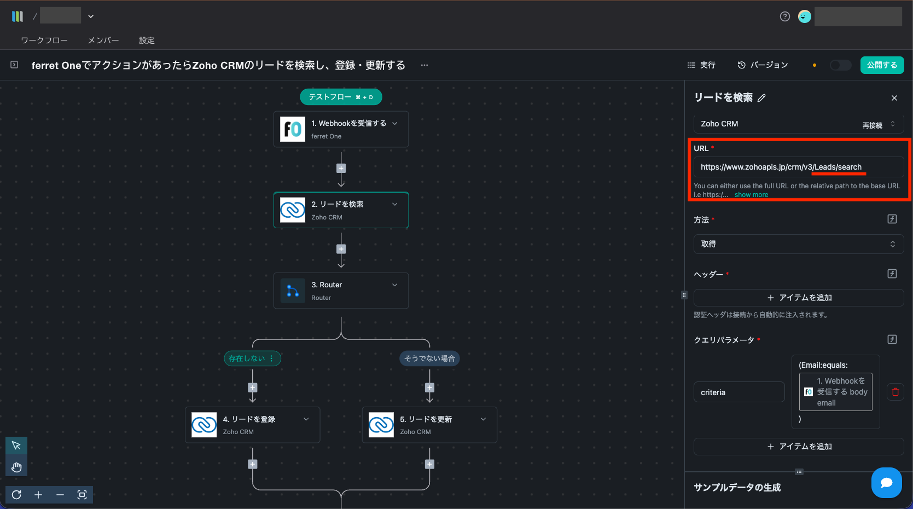The width and height of the screenshot is (913, 509).
Task: Open the chat support bubble
Action: tap(886, 482)
